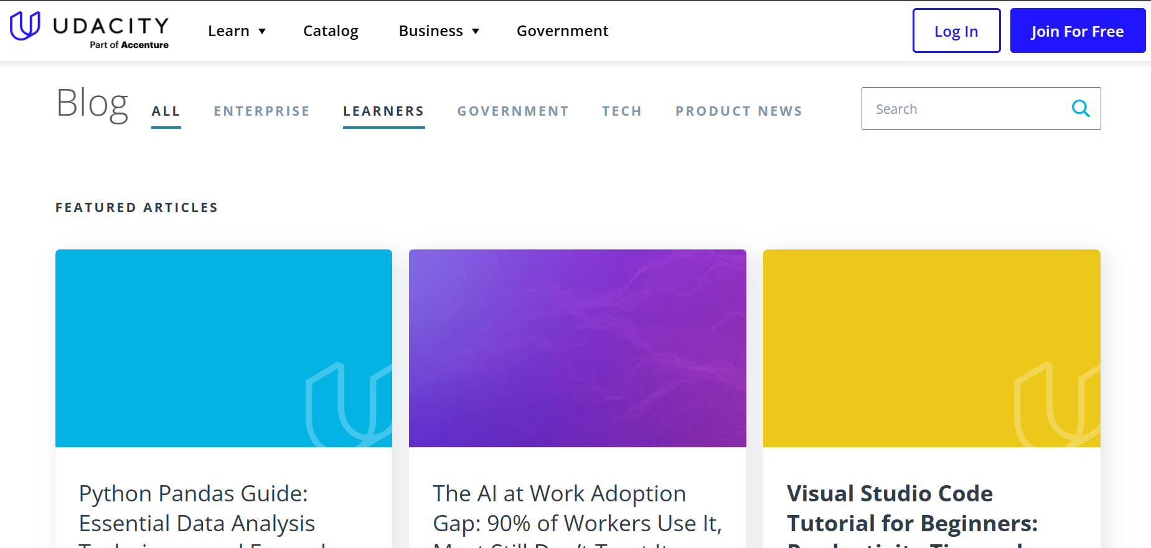The width and height of the screenshot is (1151, 548).
Task: Click the search magnifying glass icon
Action: 1081,109
